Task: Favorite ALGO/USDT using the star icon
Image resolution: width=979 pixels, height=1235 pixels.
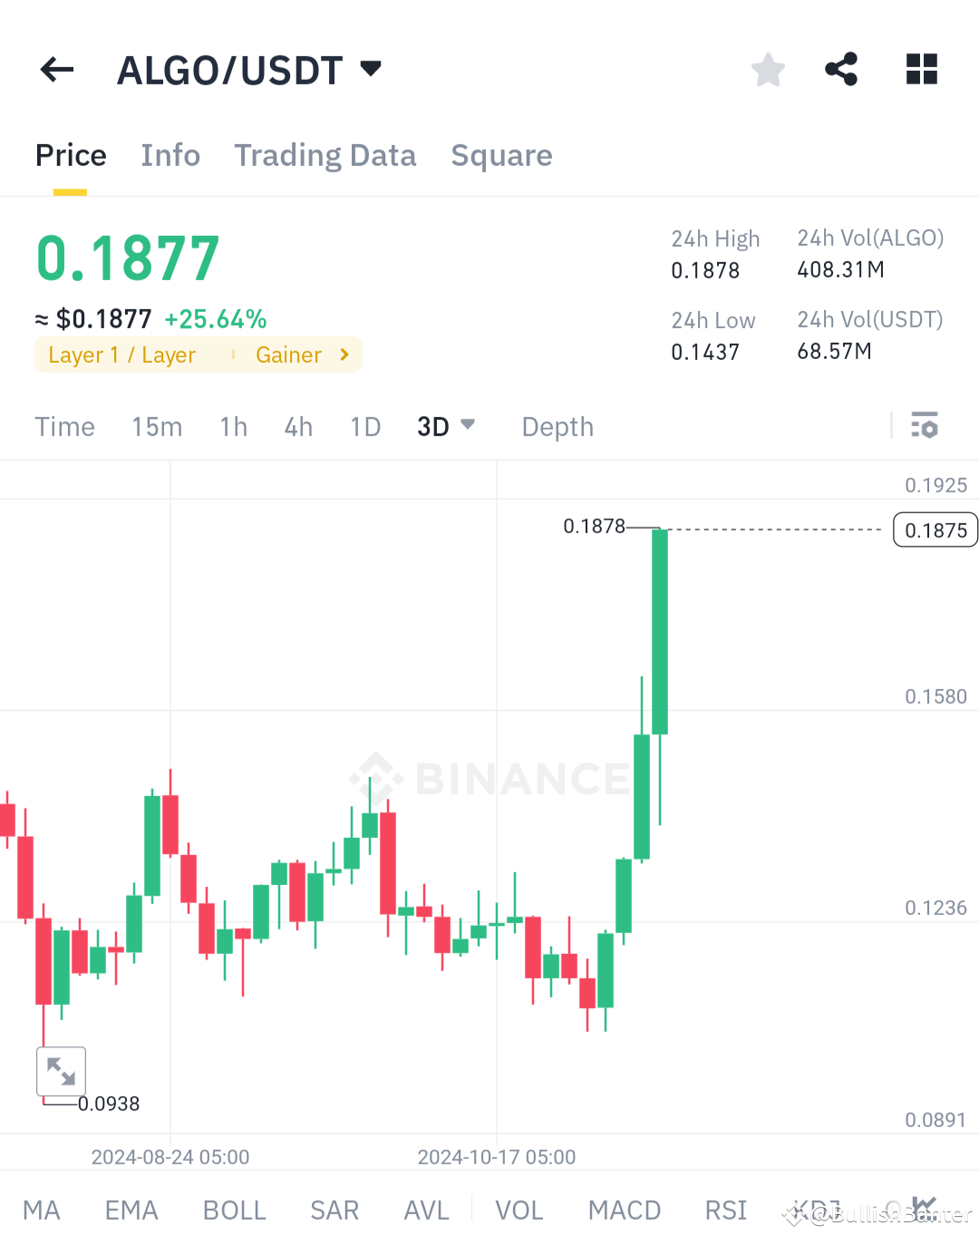Action: pyautogui.click(x=768, y=69)
